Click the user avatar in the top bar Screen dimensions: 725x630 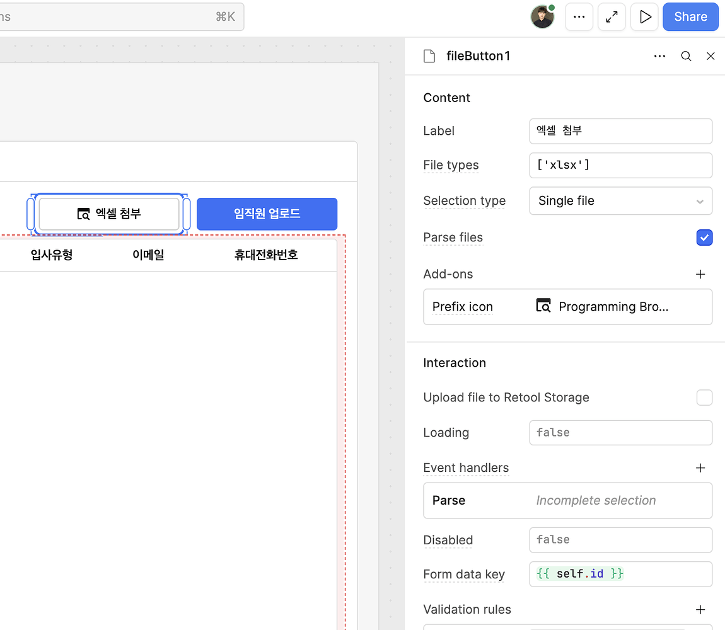pyautogui.click(x=542, y=16)
